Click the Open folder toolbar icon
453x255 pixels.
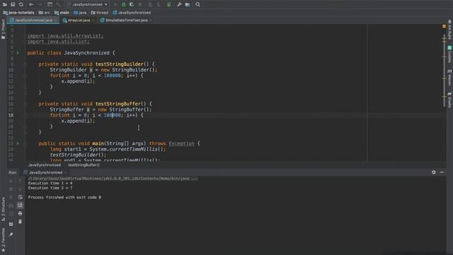tap(5, 4)
